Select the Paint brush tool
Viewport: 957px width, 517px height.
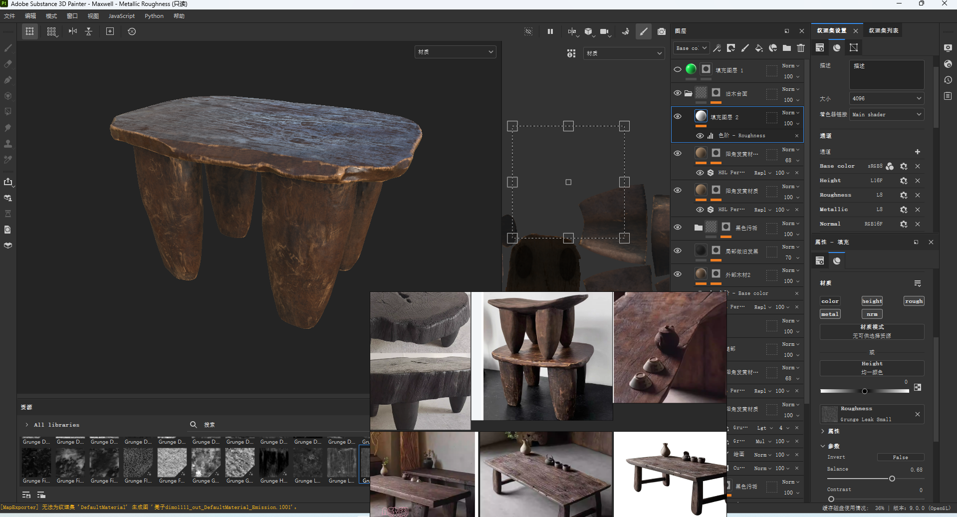tap(8, 48)
